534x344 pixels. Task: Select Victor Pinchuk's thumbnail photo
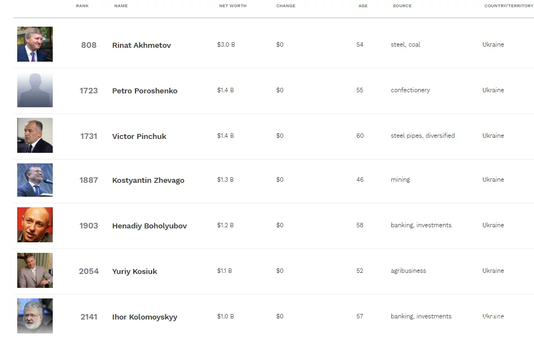click(35, 136)
